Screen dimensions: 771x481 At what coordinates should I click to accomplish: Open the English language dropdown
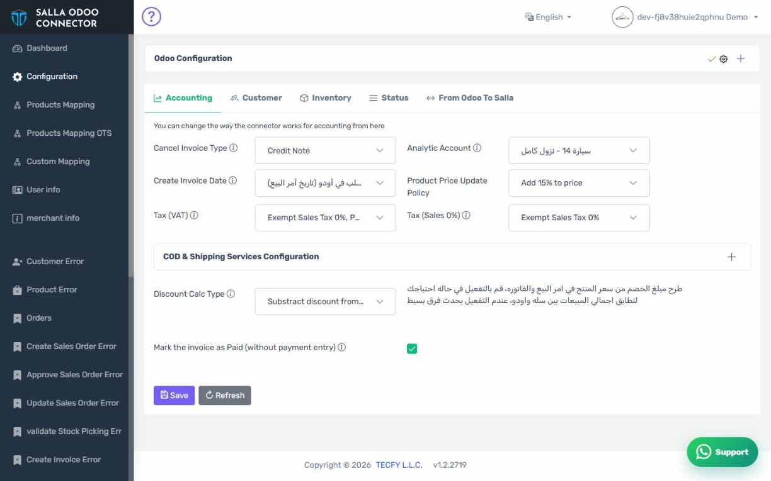click(548, 17)
